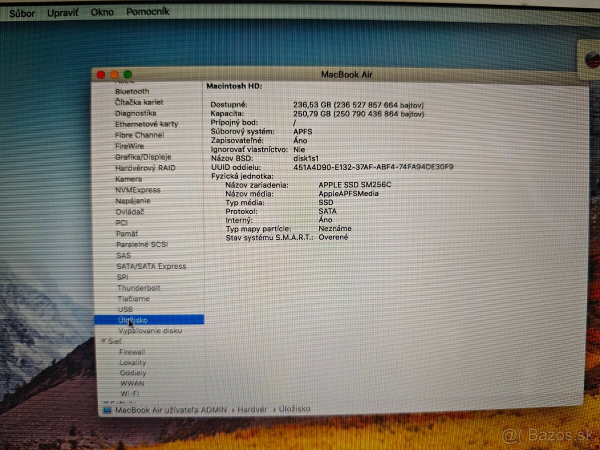Screen dimensions: 600x450
Task: Click the SATA protocol value
Action: point(327,211)
